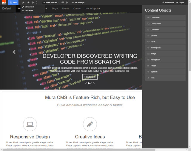
Task: Select the Embed content object
Action: 165,36
